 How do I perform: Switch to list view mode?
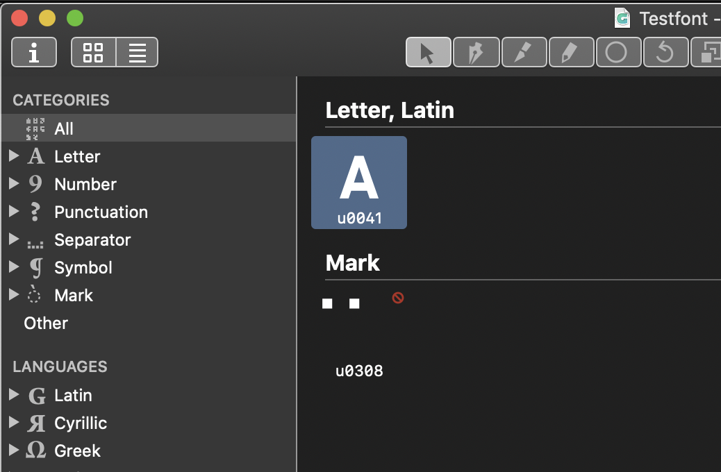(137, 52)
